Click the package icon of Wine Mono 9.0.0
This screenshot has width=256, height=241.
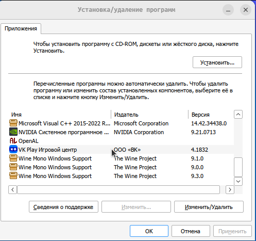(13, 167)
